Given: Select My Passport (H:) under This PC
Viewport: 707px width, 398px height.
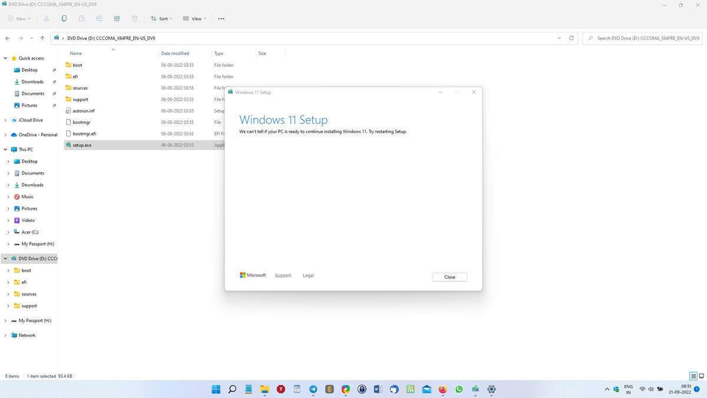Looking at the screenshot, I should 38,244.
